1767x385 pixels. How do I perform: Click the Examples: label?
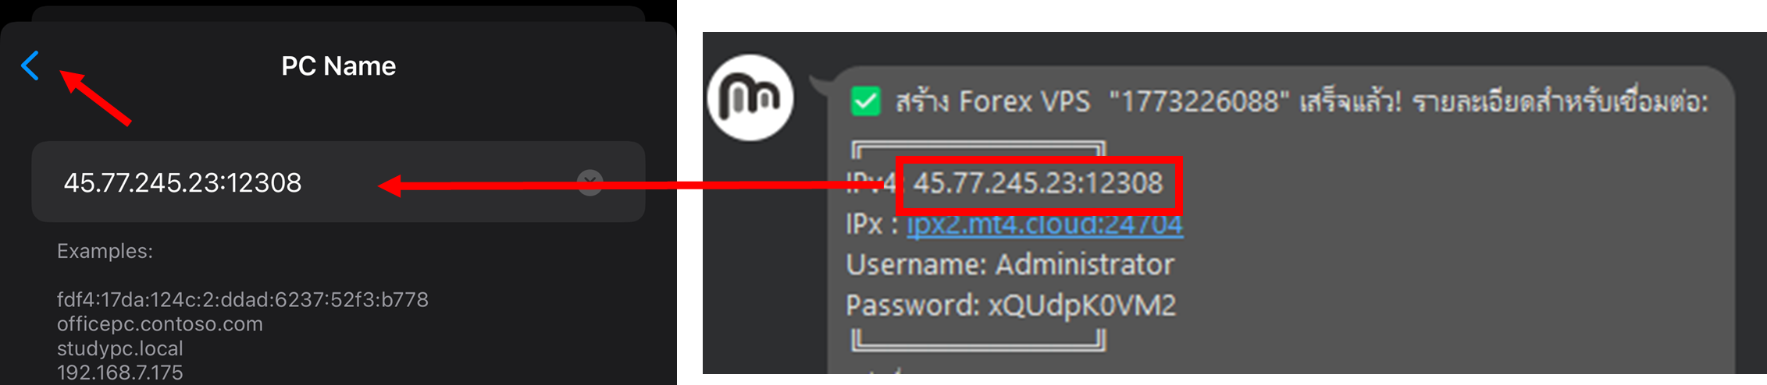105,251
